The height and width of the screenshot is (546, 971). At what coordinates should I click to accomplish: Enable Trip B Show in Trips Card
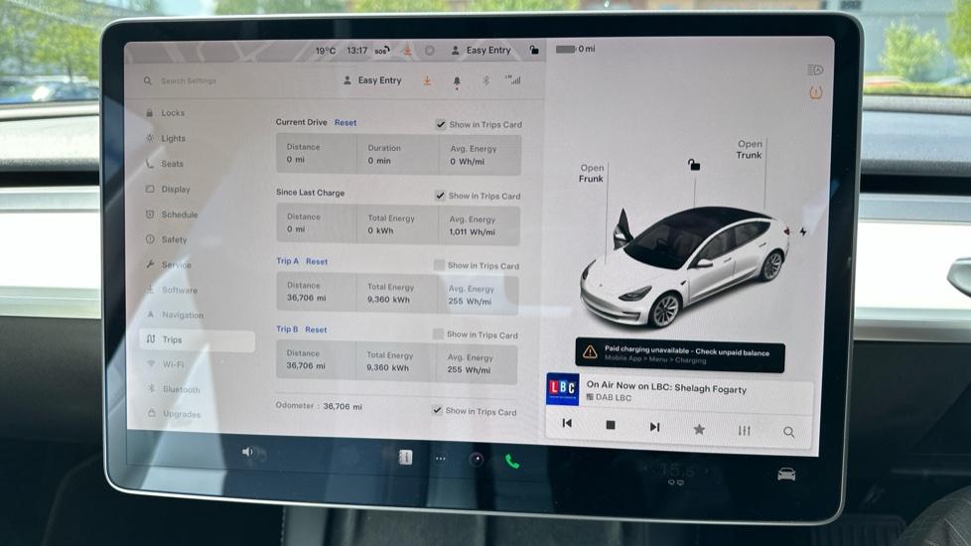pyautogui.click(x=438, y=335)
